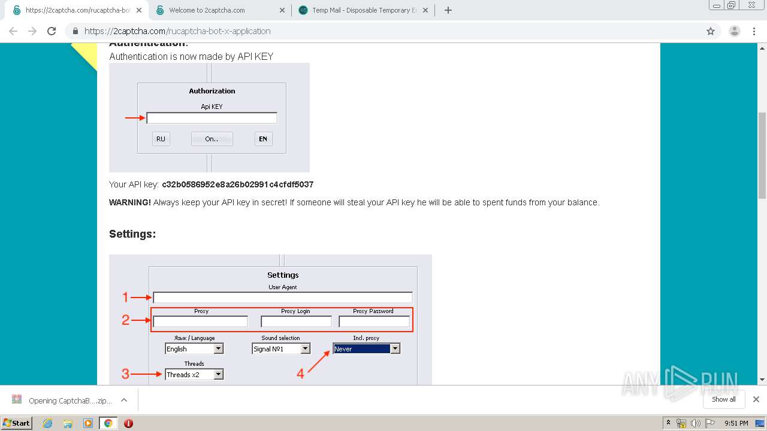This screenshot has width=767, height=431.
Task: Open the network tray icon
Action: coord(681,423)
